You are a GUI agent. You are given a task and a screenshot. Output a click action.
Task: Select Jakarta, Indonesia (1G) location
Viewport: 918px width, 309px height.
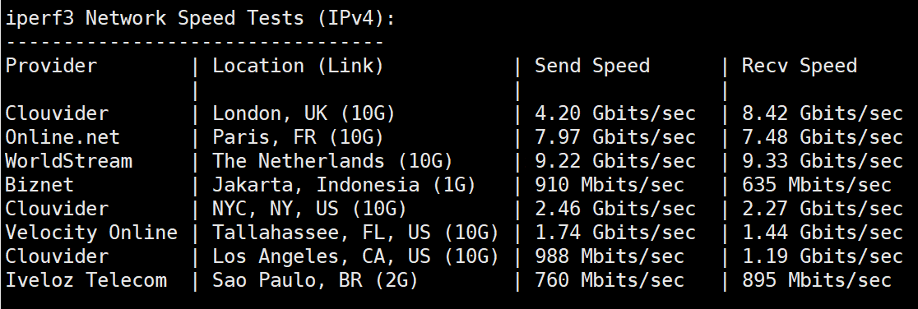[x=344, y=185]
